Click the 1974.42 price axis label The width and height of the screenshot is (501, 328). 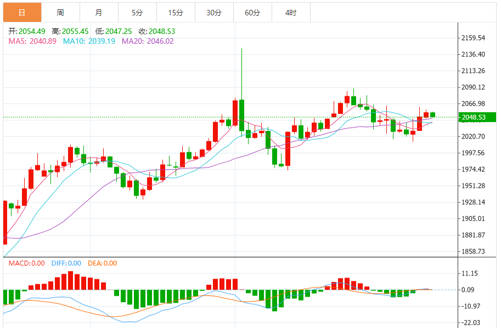(473, 169)
